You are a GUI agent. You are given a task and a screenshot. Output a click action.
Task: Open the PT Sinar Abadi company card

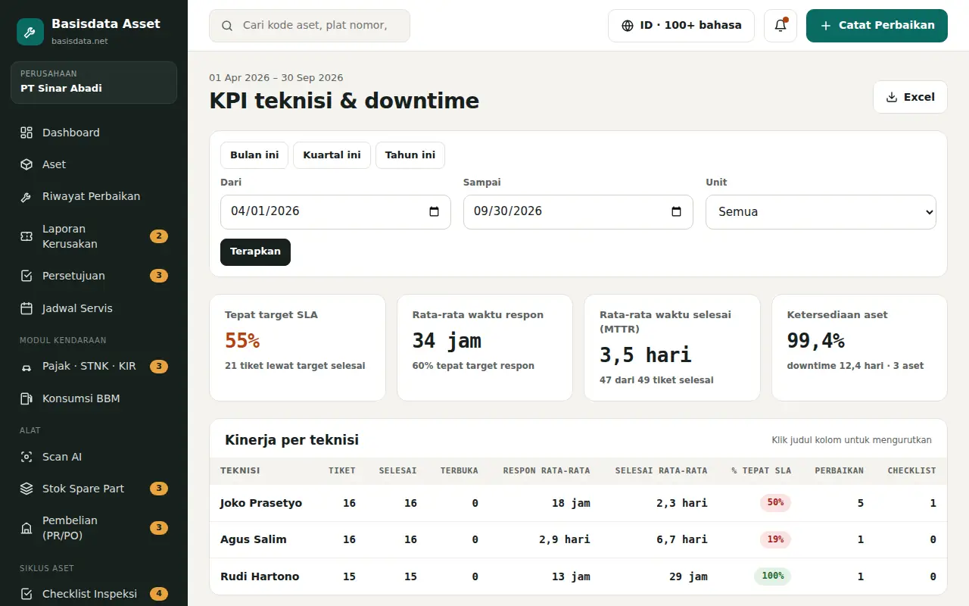point(94,83)
